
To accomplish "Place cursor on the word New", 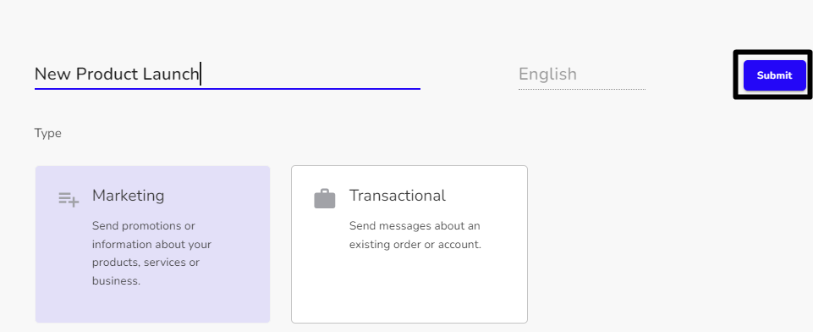I will tap(53, 75).
